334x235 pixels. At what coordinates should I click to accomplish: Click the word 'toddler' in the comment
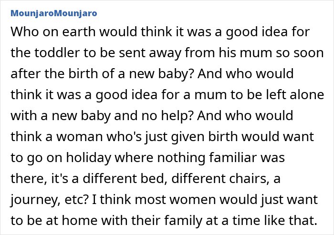tap(57, 52)
